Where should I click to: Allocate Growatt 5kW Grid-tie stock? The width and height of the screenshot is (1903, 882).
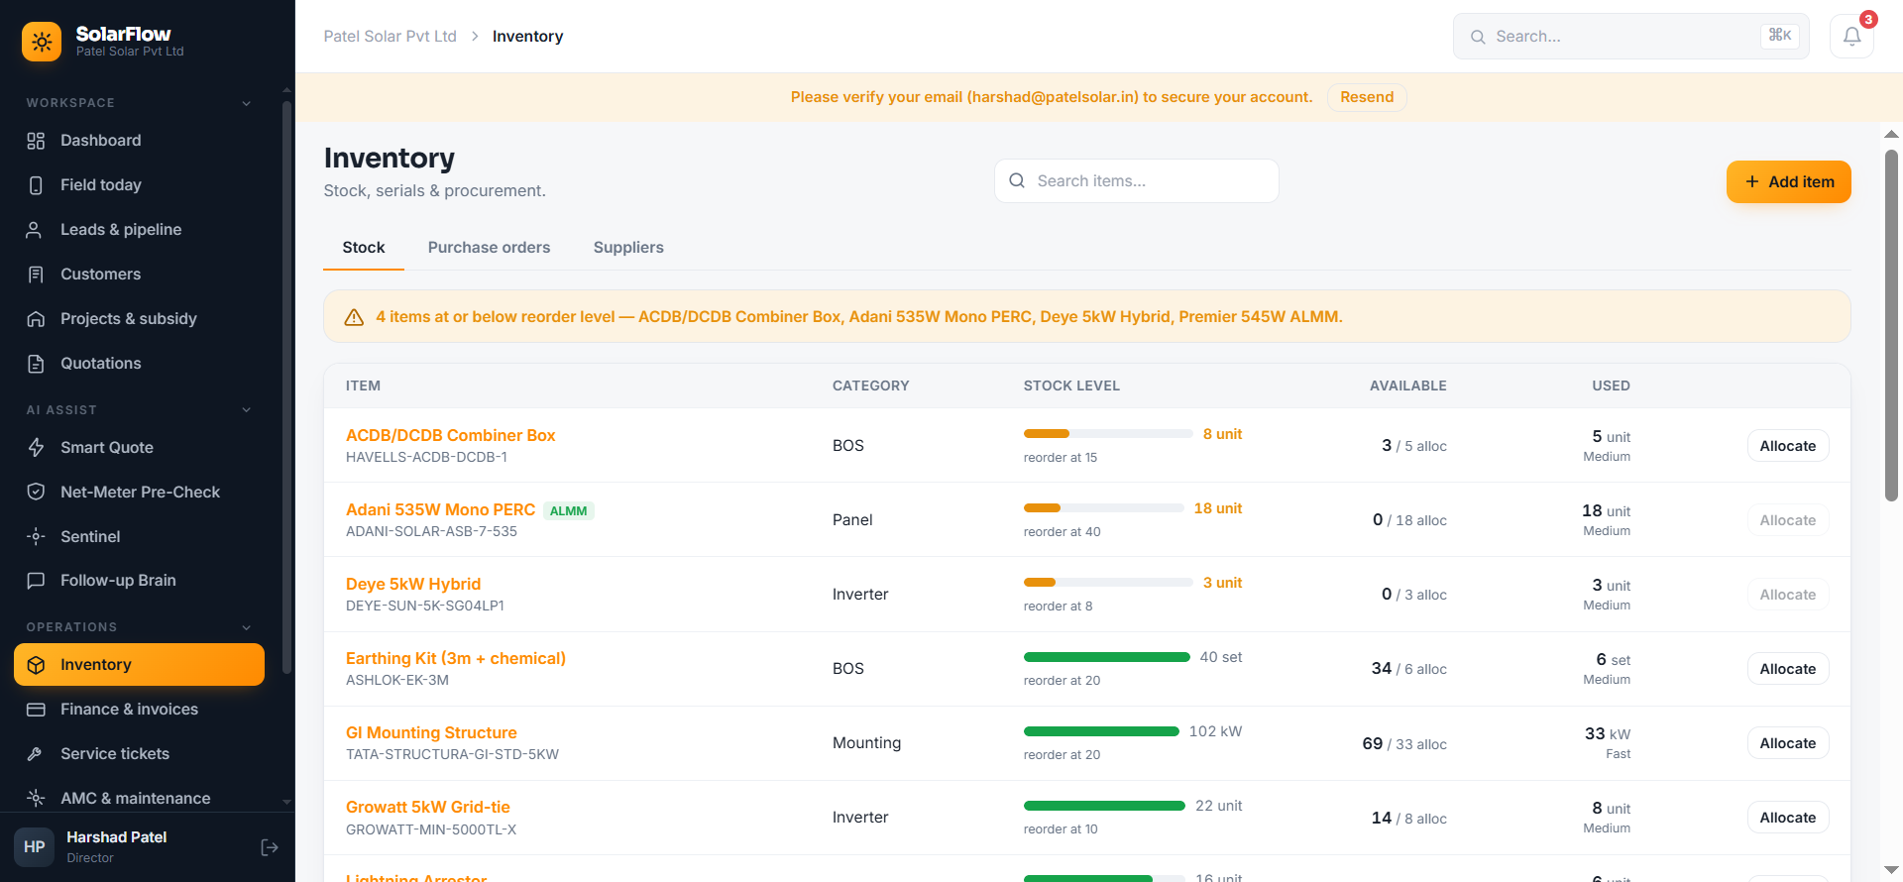(x=1787, y=818)
